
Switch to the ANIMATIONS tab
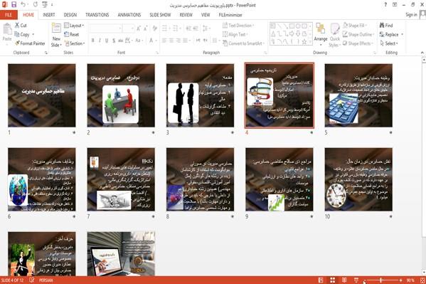point(129,15)
